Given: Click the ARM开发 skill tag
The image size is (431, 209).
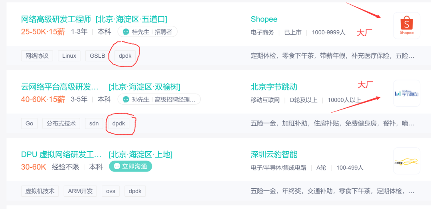Looking at the screenshot, I should point(80,191).
